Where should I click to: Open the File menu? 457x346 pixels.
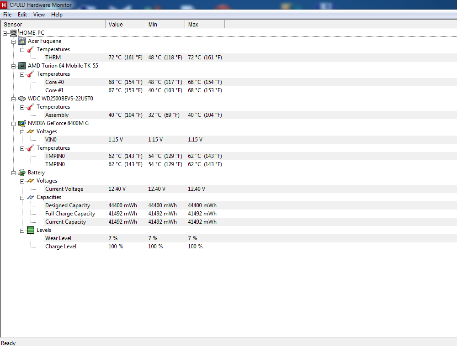(x=7, y=15)
